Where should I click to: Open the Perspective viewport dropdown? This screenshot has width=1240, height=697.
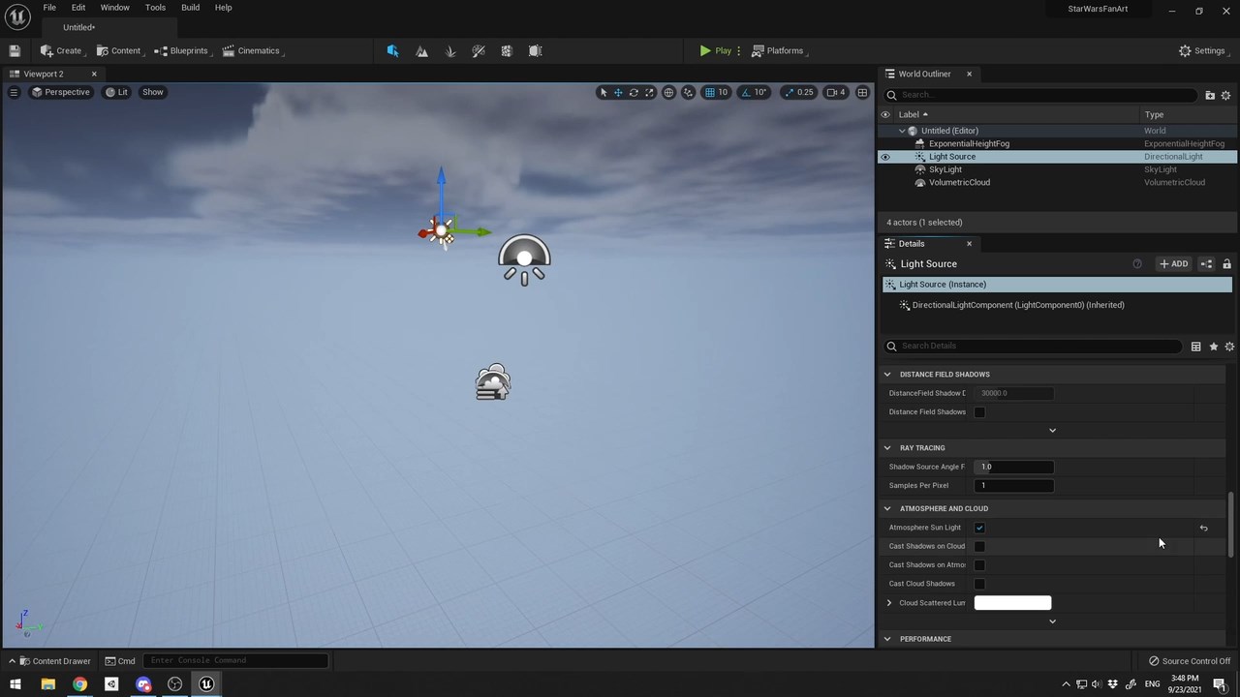coord(61,92)
